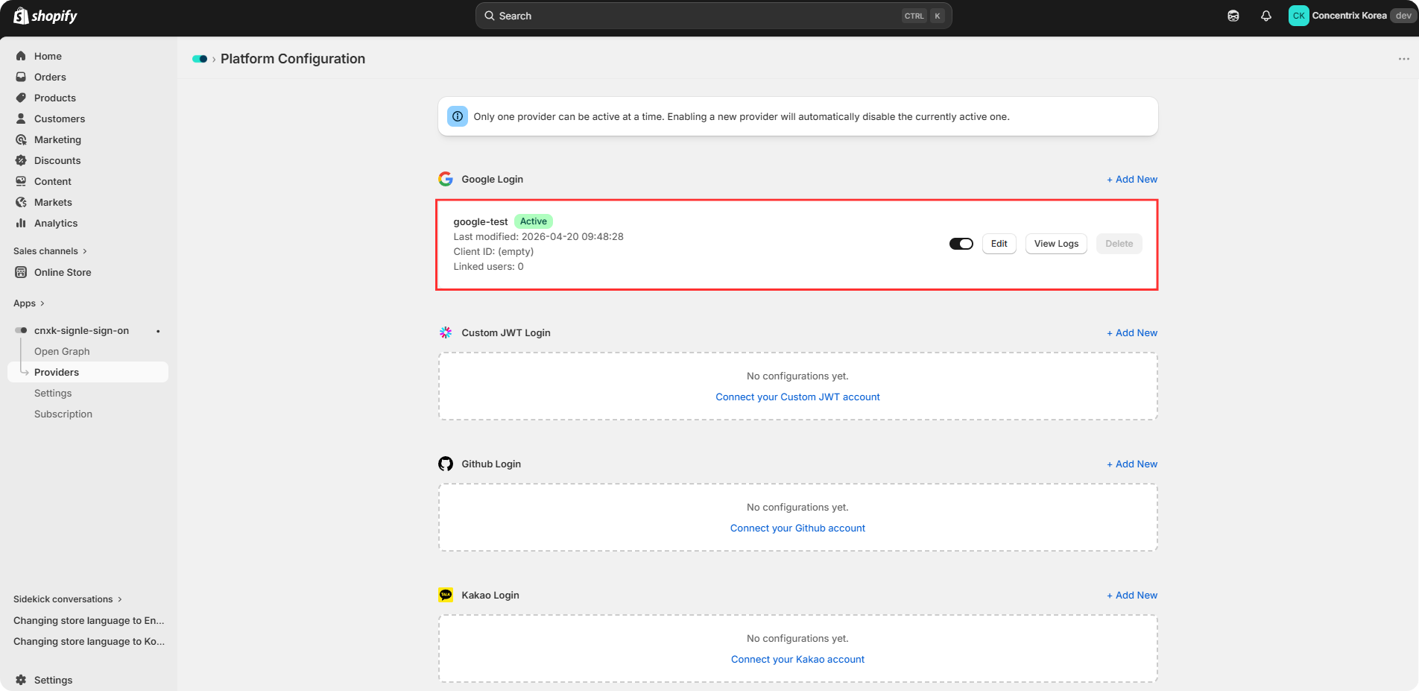
Task: Click the 'Linked users: 0' text
Action: click(x=488, y=267)
